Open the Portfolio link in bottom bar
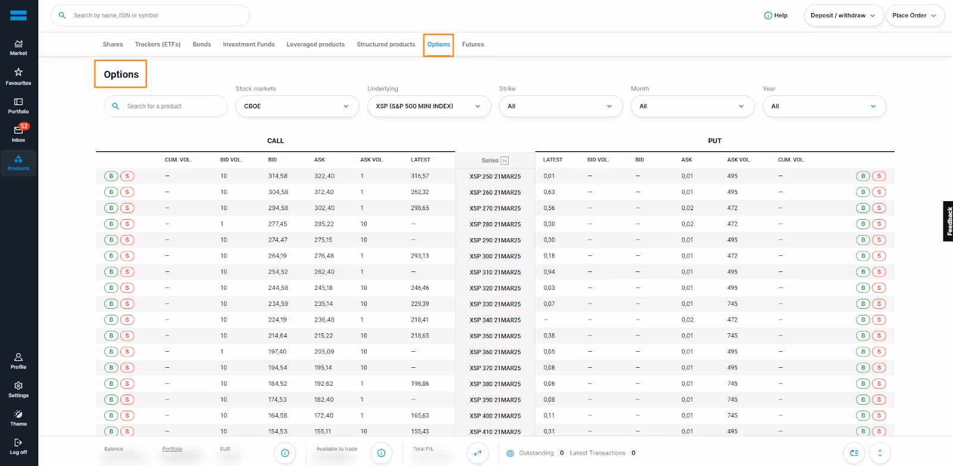The image size is (953, 466). [x=172, y=449]
